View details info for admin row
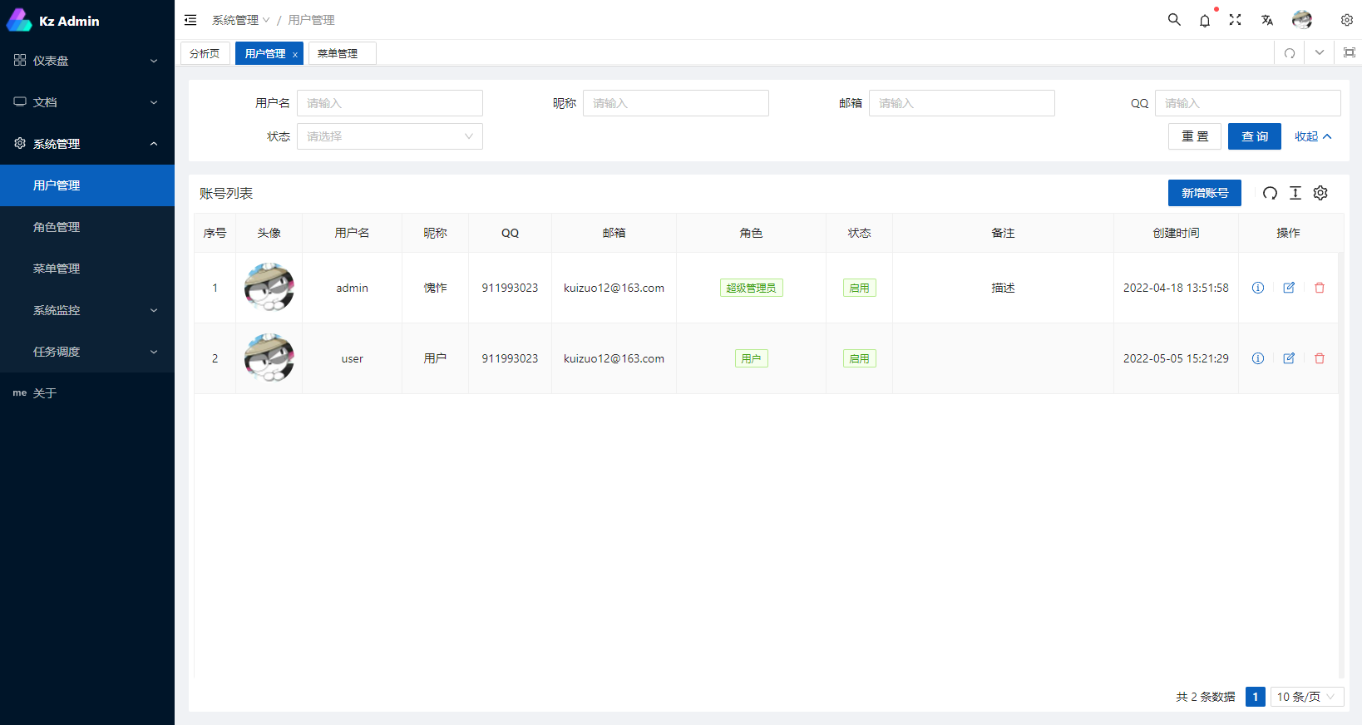Screen dimensions: 1362x725 pos(1258,288)
